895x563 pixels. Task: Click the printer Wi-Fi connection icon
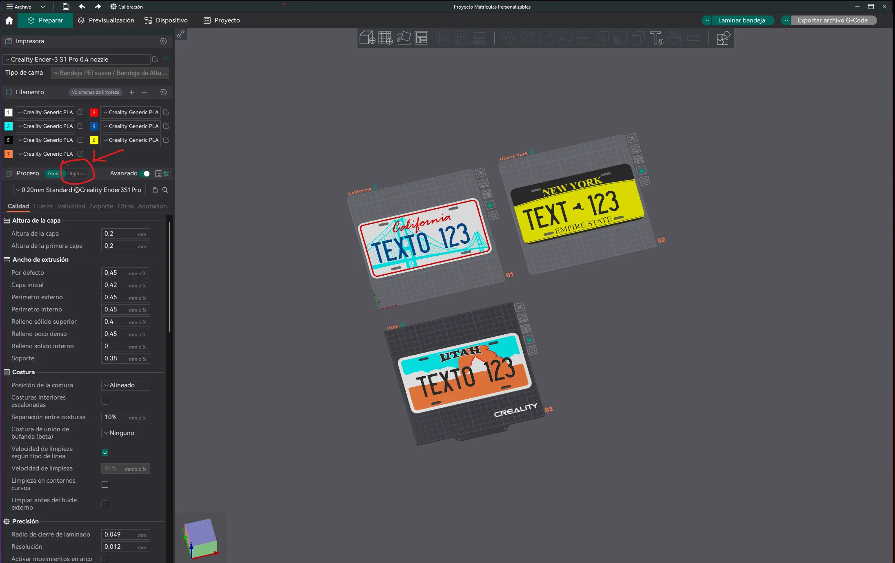[166, 59]
